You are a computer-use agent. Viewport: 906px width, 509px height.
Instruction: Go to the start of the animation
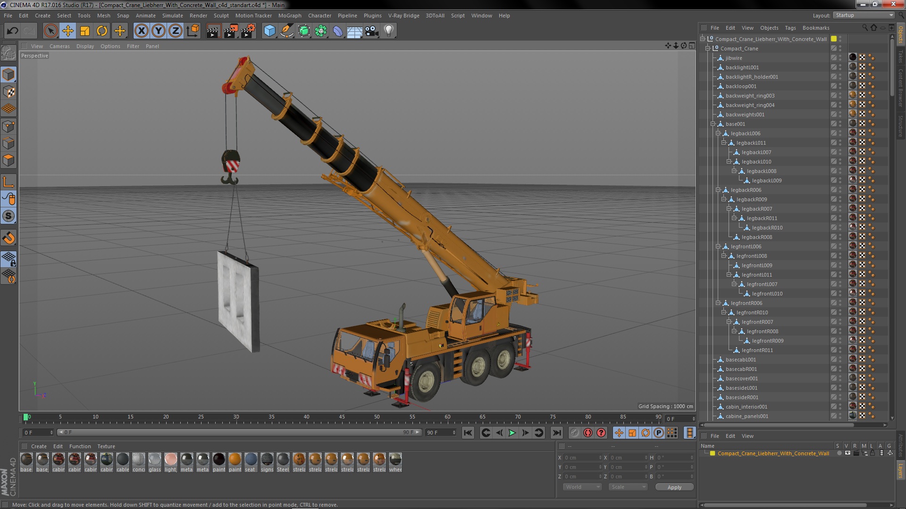(468, 433)
